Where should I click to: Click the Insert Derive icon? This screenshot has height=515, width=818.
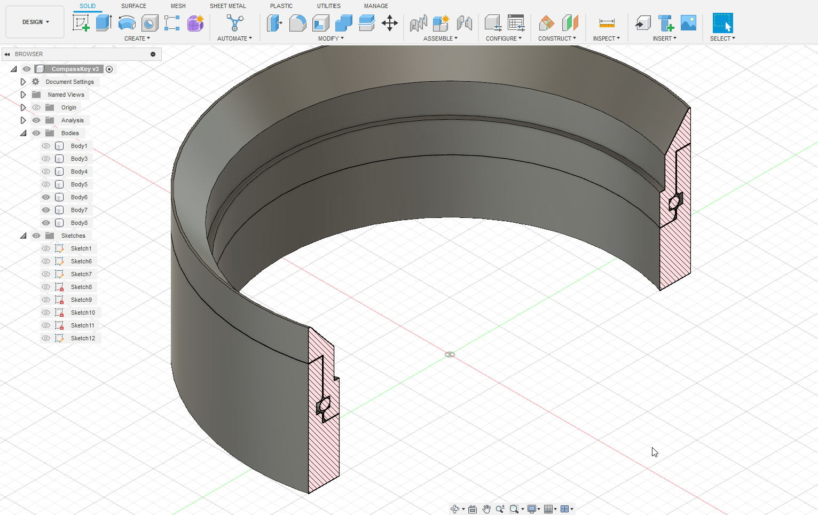point(643,23)
